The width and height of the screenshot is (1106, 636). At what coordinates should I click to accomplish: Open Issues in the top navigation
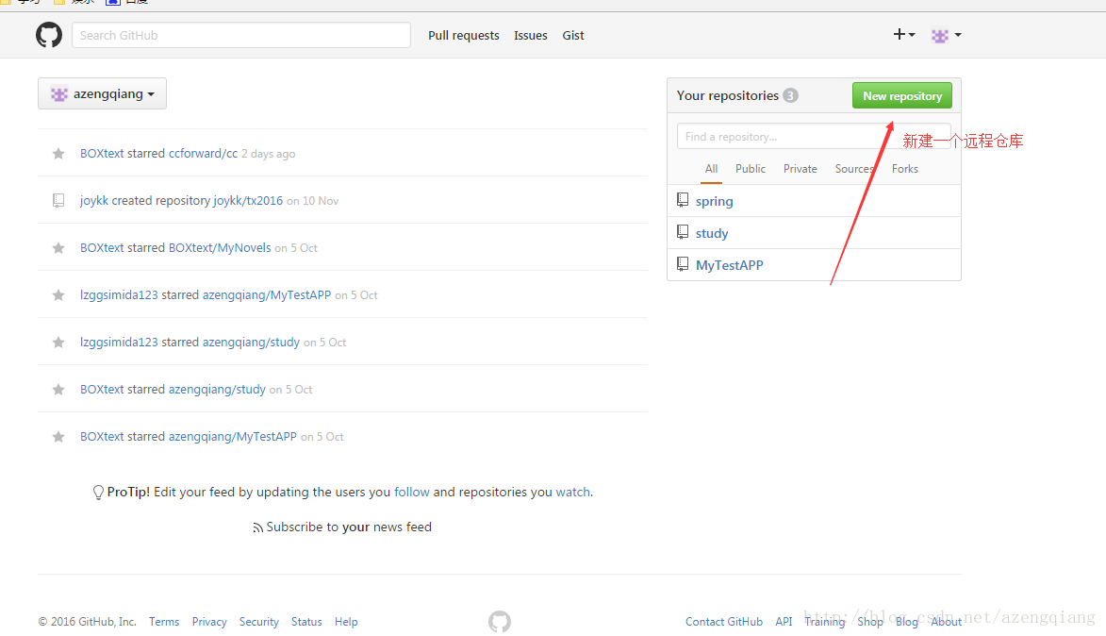click(x=531, y=35)
